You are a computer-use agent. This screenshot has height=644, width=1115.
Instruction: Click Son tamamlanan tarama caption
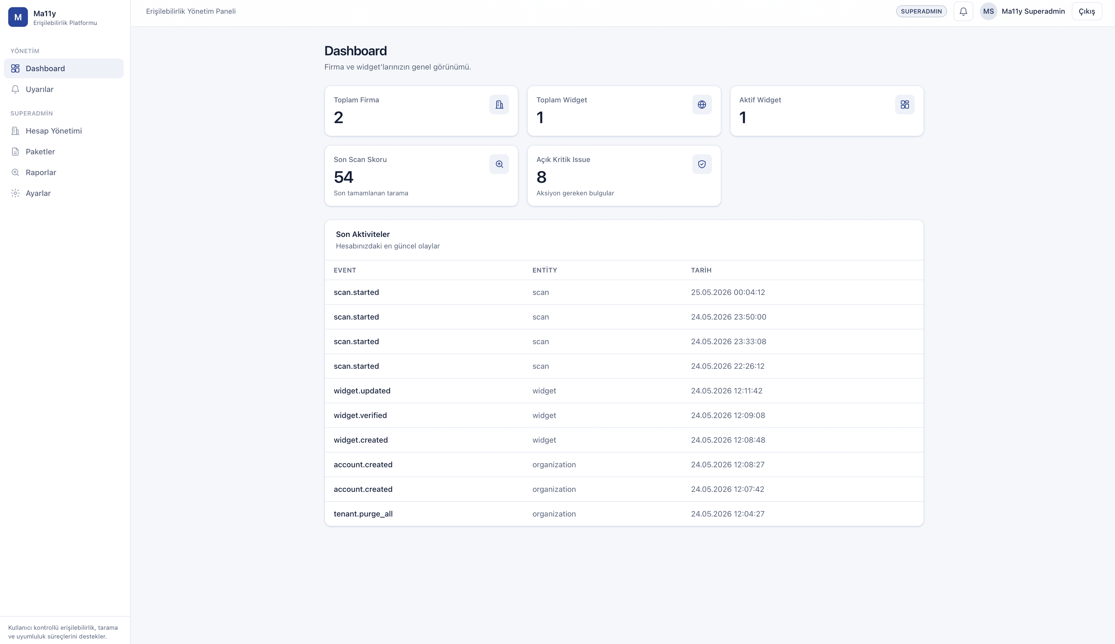[371, 193]
